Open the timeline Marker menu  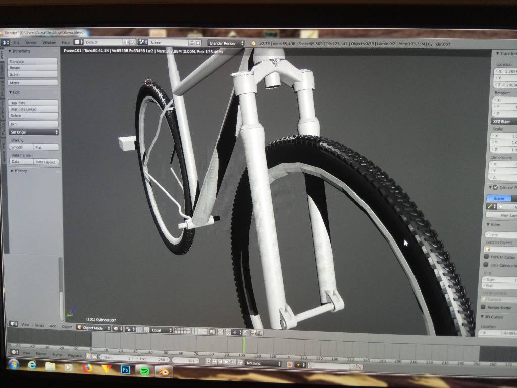(x=41, y=353)
